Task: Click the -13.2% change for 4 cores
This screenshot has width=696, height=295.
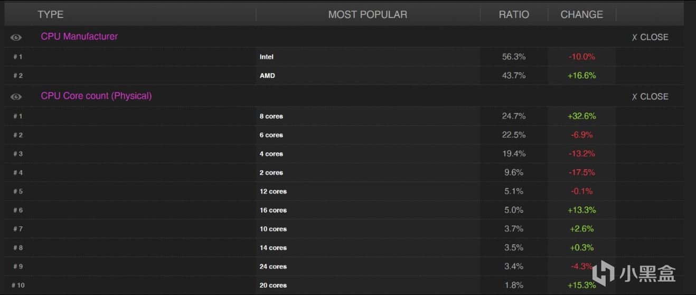Action: coord(582,154)
